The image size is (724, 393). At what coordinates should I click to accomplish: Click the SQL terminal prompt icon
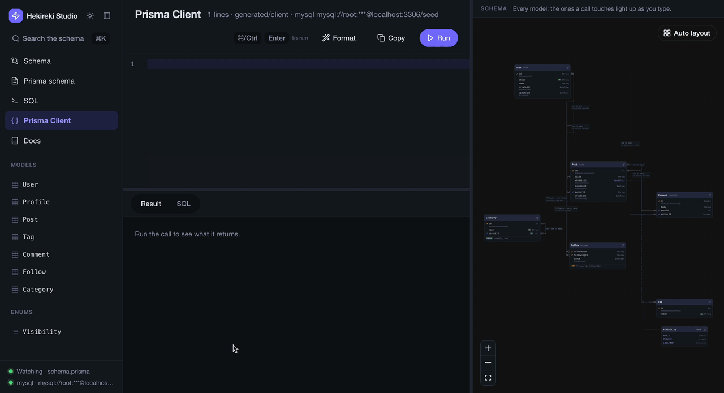pyautogui.click(x=15, y=101)
